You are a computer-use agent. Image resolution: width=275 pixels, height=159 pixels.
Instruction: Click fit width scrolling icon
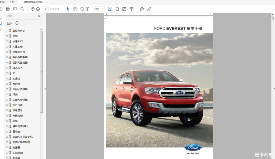pyautogui.click(x=110, y=9)
